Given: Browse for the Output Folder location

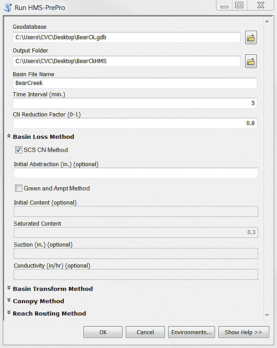Looking at the screenshot, I should click(251, 61).
